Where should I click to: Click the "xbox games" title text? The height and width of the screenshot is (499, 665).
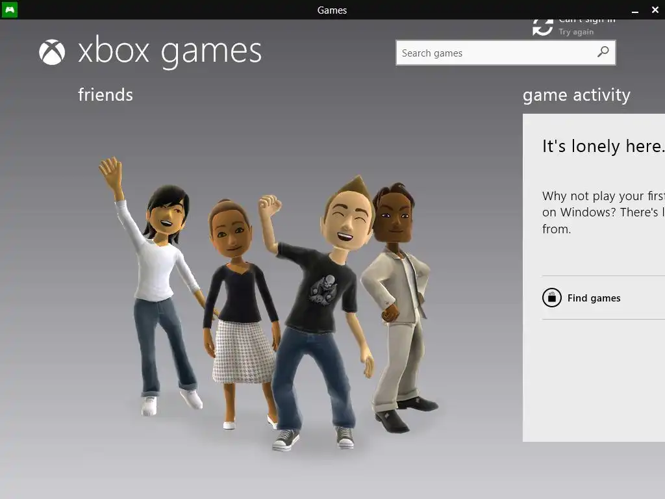click(169, 52)
